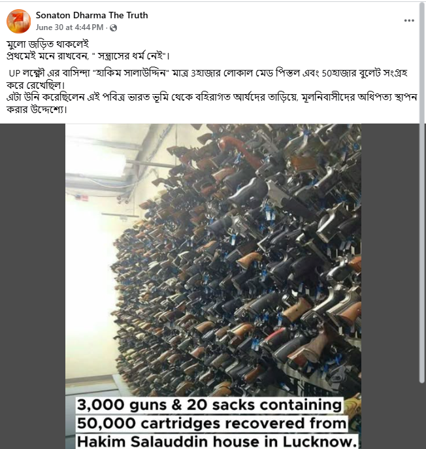Screen dimensions: 426x449
Task: Click the '50,000 cartridges recovered from' caption line
Action: (x=212, y=424)
